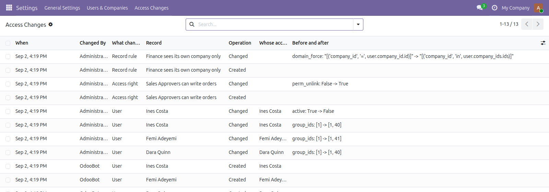
Task: Sort by the Changed By column header
Action: [93, 43]
